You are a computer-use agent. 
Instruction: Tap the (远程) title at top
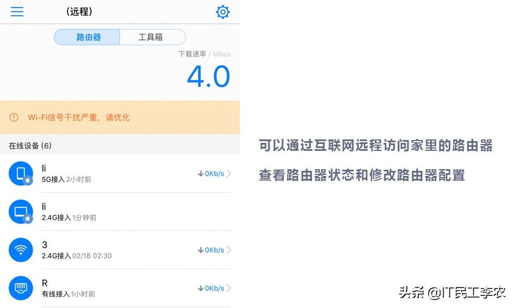point(80,12)
